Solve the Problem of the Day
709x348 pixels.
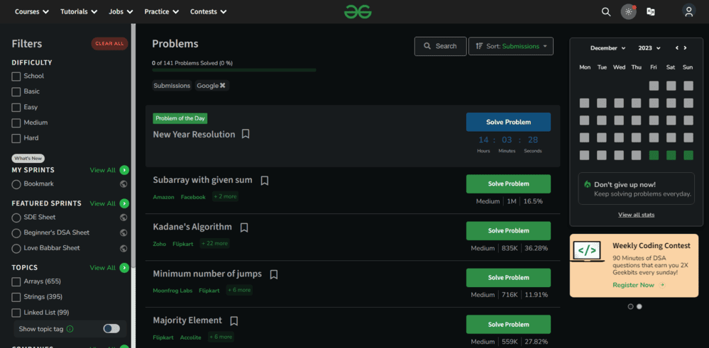point(508,123)
